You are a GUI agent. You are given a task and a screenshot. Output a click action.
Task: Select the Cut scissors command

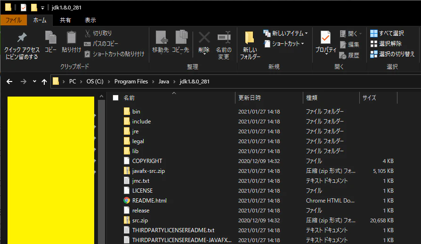tap(98, 33)
